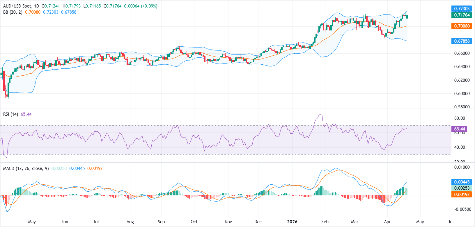This screenshot has width=475, height=227.
Task: Click the orange 0.00192 signal value tag
Action: pyautogui.click(x=462, y=195)
